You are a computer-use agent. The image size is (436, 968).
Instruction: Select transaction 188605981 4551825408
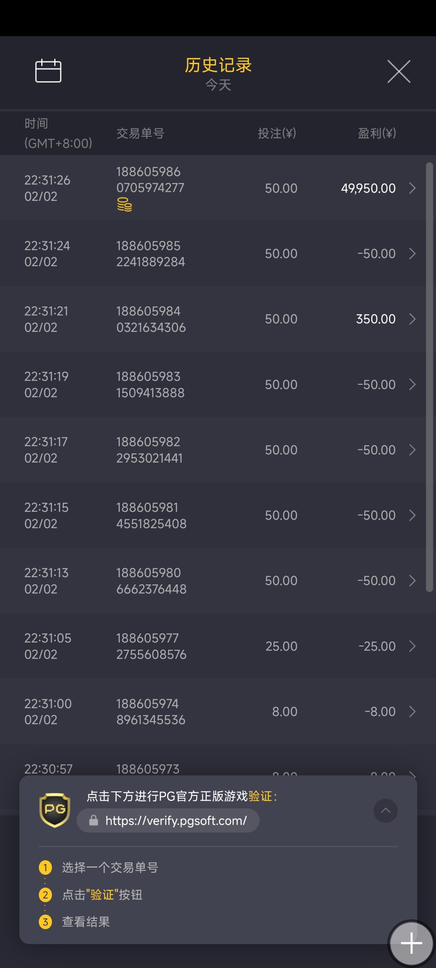[x=151, y=515]
